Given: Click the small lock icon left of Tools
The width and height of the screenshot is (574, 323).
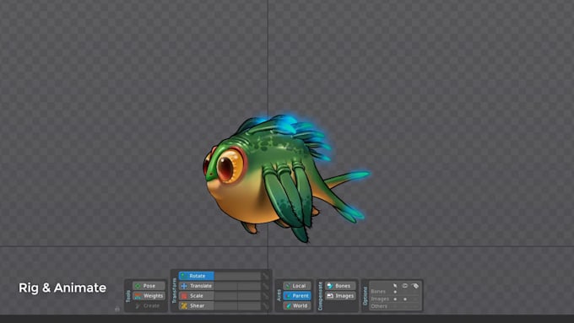Looking at the screenshot, I should 117,310.
